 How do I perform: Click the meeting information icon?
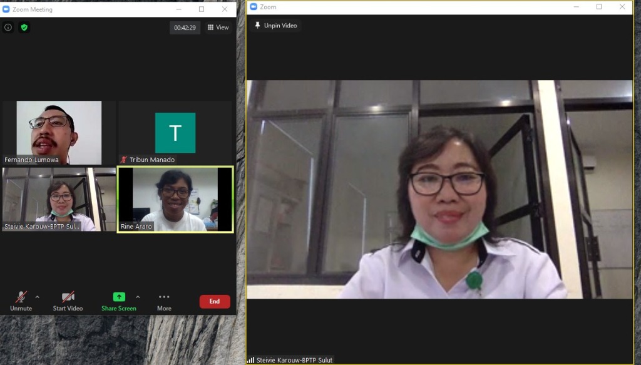[8, 28]
